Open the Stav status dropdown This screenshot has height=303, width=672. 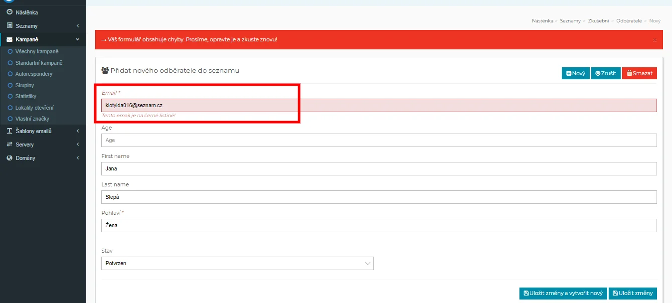pyautogui.click(x=237, y=263)
